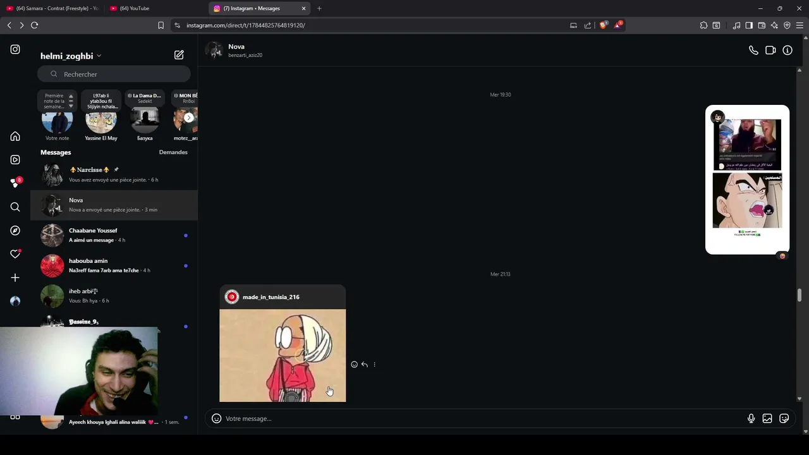The image size is (809, 455).
Task: Open the Demandes message requests link
Action: (173, 152)
